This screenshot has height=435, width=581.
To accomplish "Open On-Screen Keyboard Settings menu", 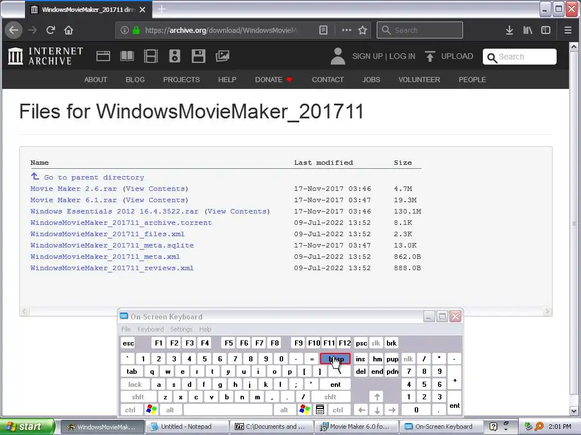I will pyautogui.click(x=181, y=329).
